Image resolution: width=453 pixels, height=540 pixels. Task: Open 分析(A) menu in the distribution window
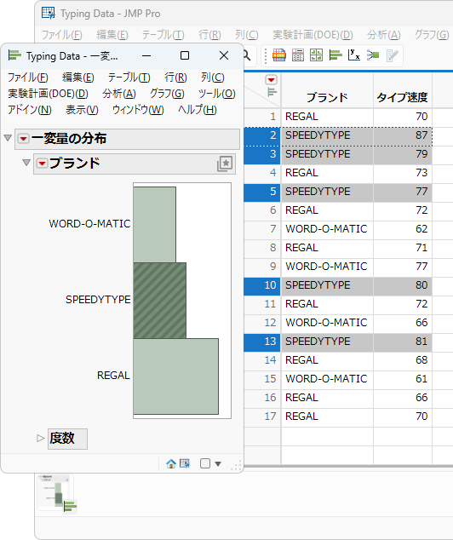click(119, 94)
